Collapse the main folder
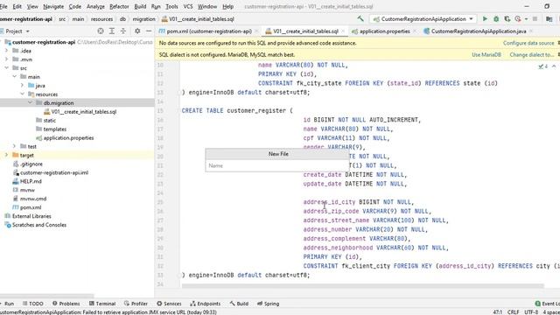The image size is (560, 315). pos(14,77)
